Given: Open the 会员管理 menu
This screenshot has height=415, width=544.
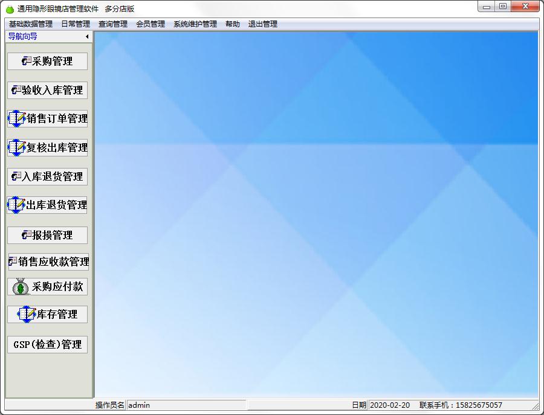Looking at the screenshot, I should pyautogui.click(x=151, y=24).
